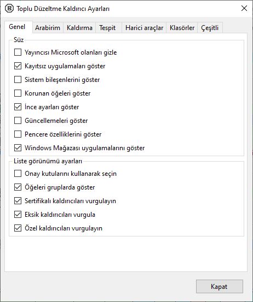Open the Kaldırma tab

pyautogui.click(x=79, y=28)
